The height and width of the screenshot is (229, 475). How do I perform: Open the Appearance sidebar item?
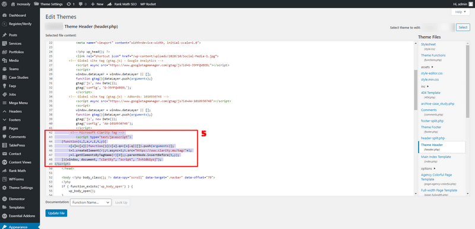pos(20,227)
